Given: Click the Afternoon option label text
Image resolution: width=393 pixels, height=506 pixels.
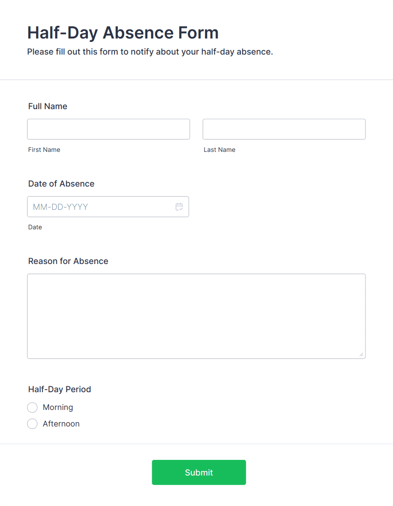Looking at the screenshot, I should pos(61,423).
